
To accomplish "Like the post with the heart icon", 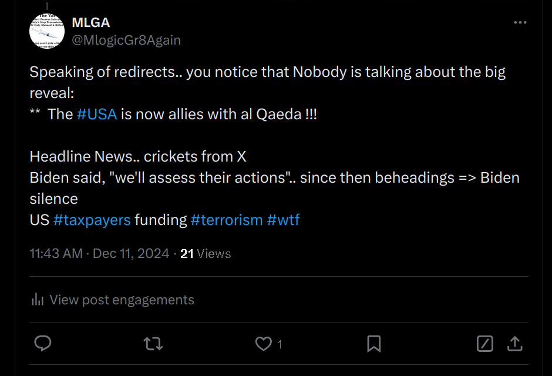I will point(263,344).
